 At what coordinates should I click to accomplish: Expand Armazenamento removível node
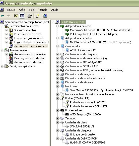tap(7, 54)
